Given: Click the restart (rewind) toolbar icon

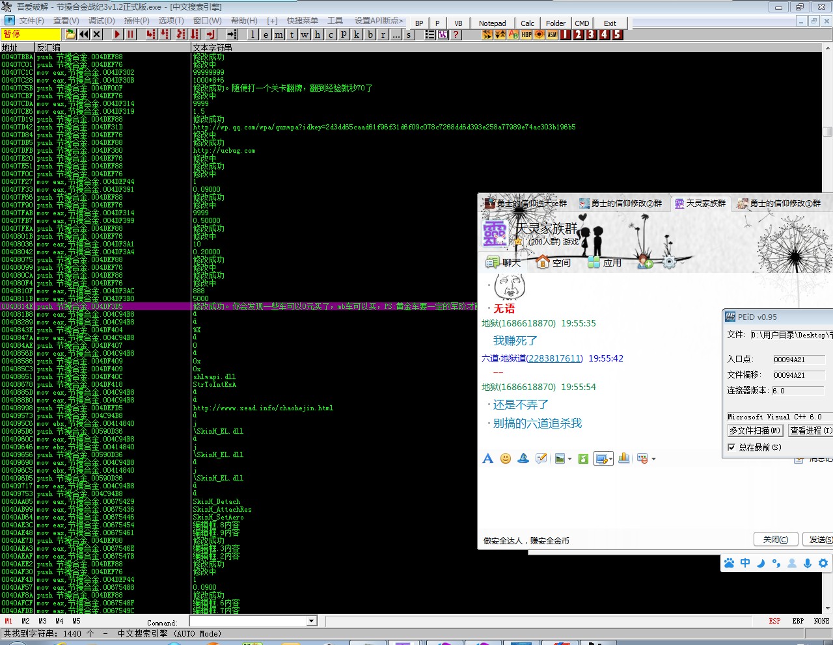Looking at the screenshot, I should tap(84, 34).
